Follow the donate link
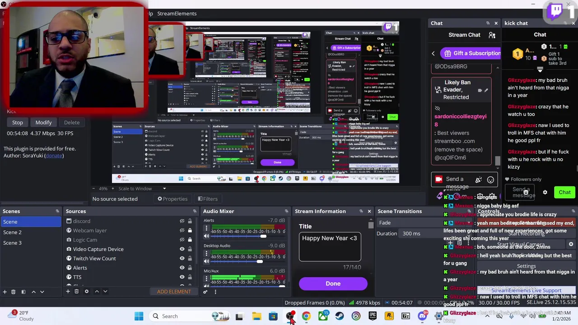Screen dimensions: 578x325 pos(54,156)
